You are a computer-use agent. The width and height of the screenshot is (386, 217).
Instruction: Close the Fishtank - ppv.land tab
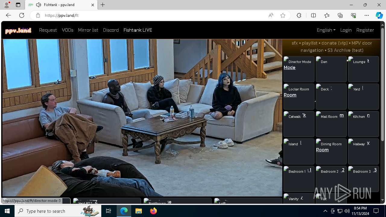(x=93, y=5)
